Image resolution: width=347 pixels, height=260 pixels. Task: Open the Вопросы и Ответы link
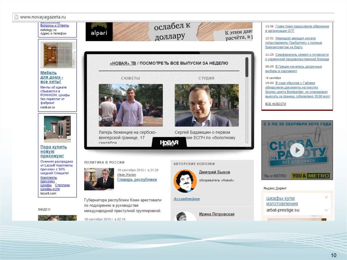tap(55, 25)
